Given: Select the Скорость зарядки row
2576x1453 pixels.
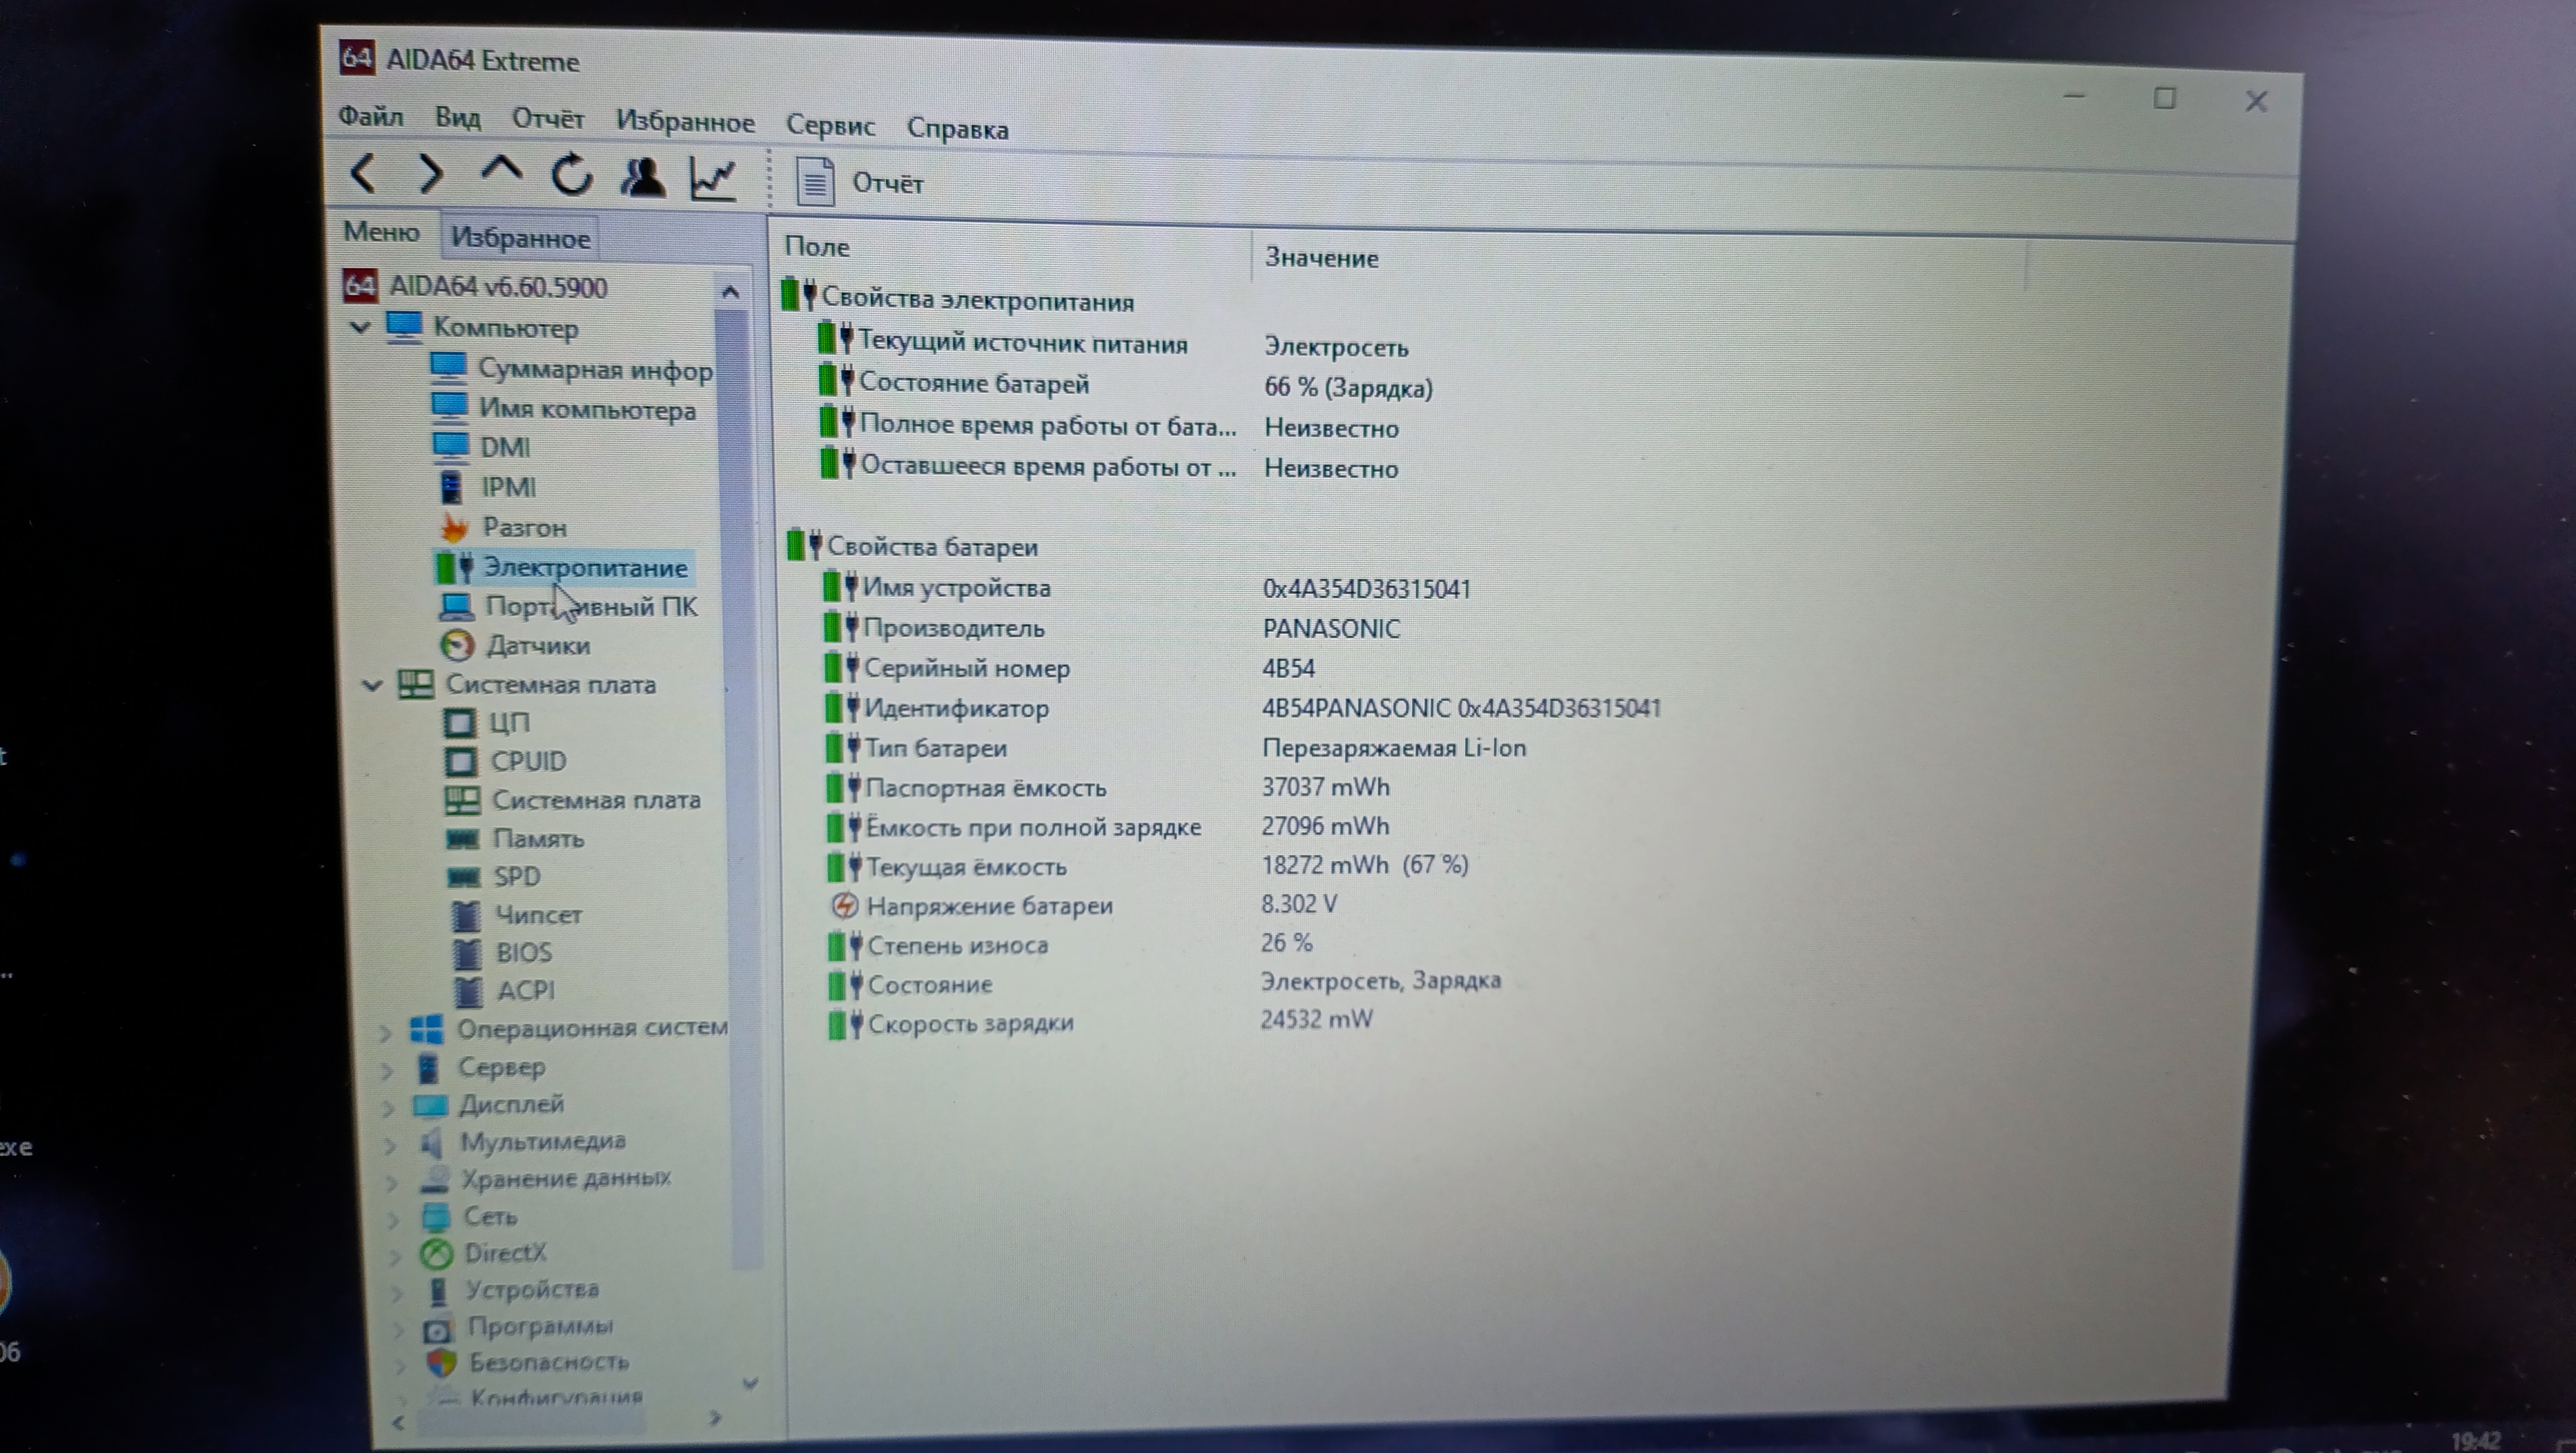Looking at the screenshot, I should click(x=1100, y=1022).
